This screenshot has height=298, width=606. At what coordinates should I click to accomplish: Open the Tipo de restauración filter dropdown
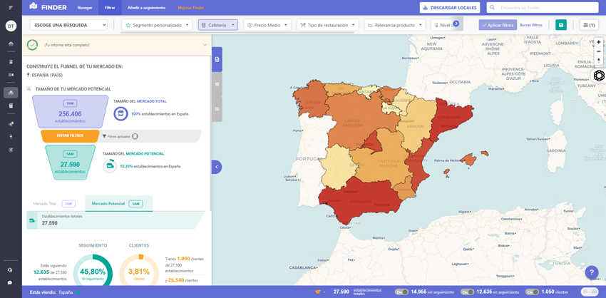coord(328,25)
